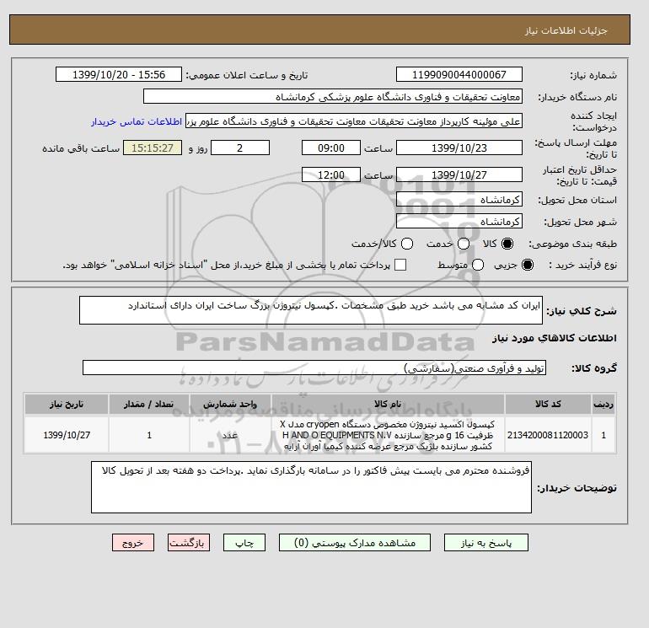Image resolution: width=649 pixels, height=628 pixels.
Task: Select the کالا/خدمت radio button
Action: (x=407, y=244)
